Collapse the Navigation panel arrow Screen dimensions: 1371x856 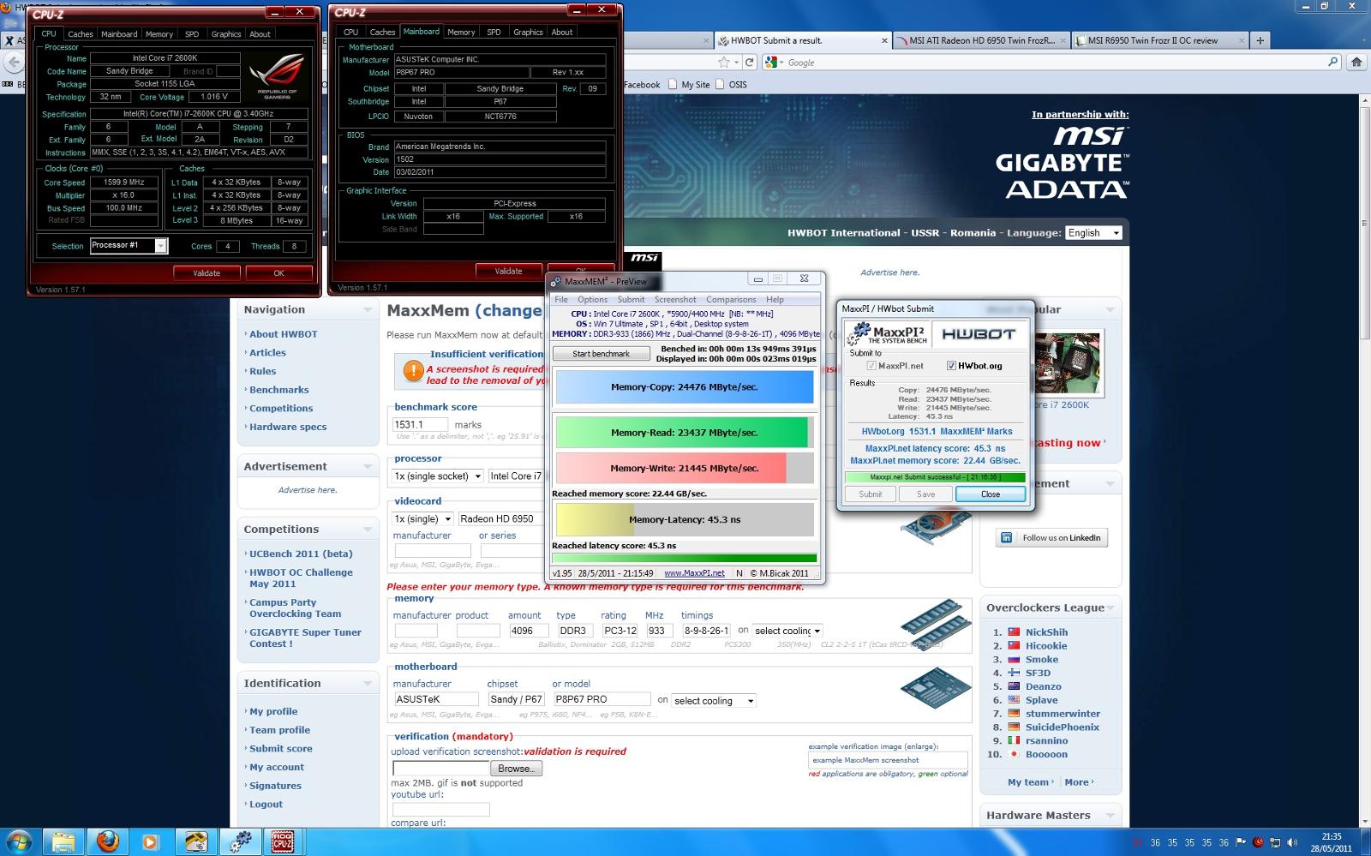pyautogui.click(x=368, y=310)
